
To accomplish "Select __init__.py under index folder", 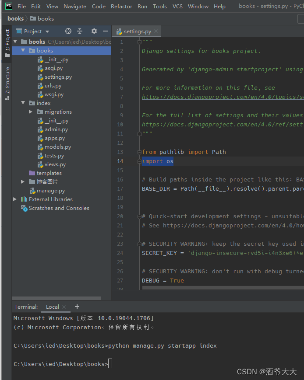I will (53, 121).
